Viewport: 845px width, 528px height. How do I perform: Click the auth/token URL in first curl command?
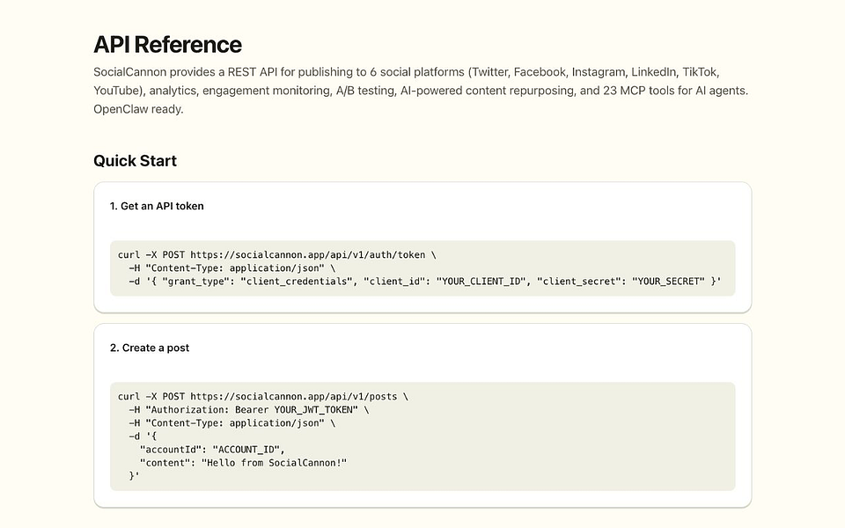click(308, 255)
